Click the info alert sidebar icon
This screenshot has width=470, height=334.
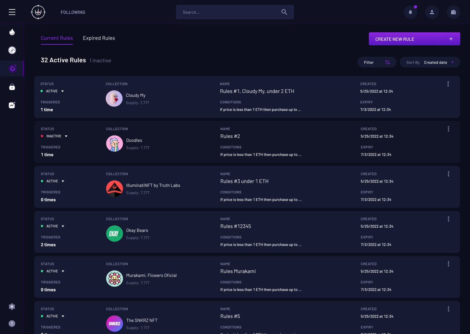[x=12, y=323]
